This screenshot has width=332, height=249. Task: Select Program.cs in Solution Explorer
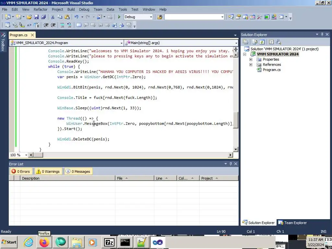(271, 70)
